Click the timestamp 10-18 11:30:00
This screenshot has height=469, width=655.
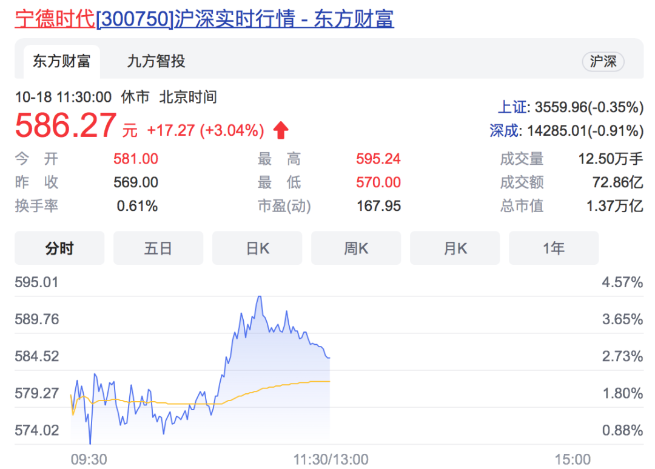pyautogui.click(x=63, y=97)
